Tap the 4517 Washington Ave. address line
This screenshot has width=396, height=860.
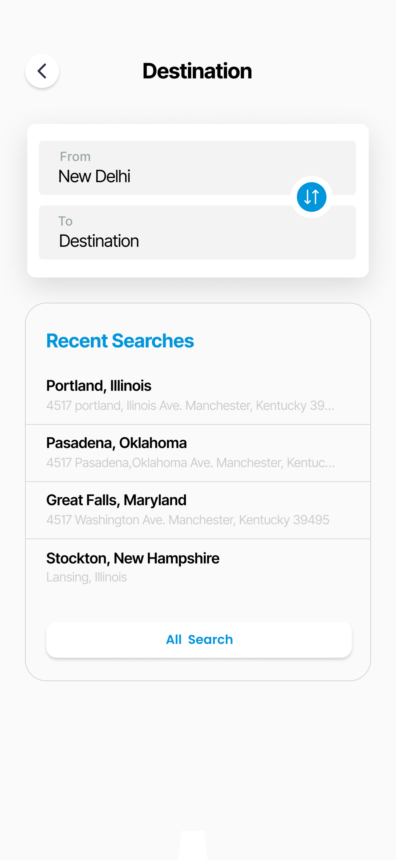pos(187,520)
